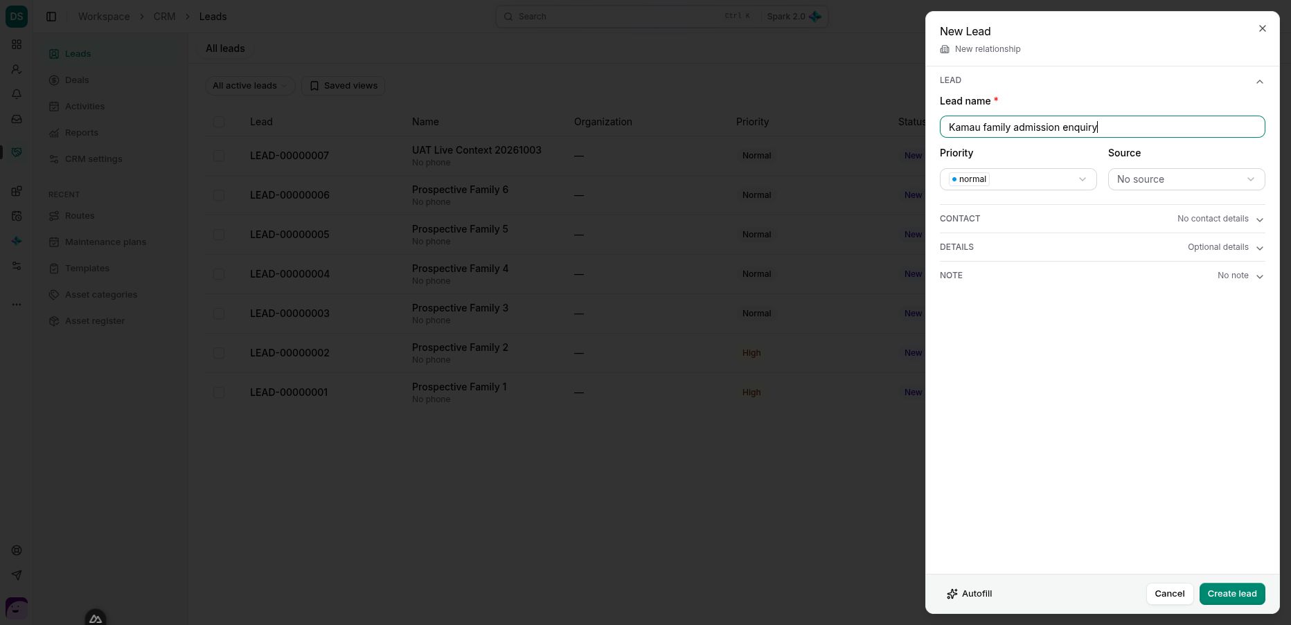Click the Autofill sparkle icon
1291x625 pixels.
[x=952, y=594]
